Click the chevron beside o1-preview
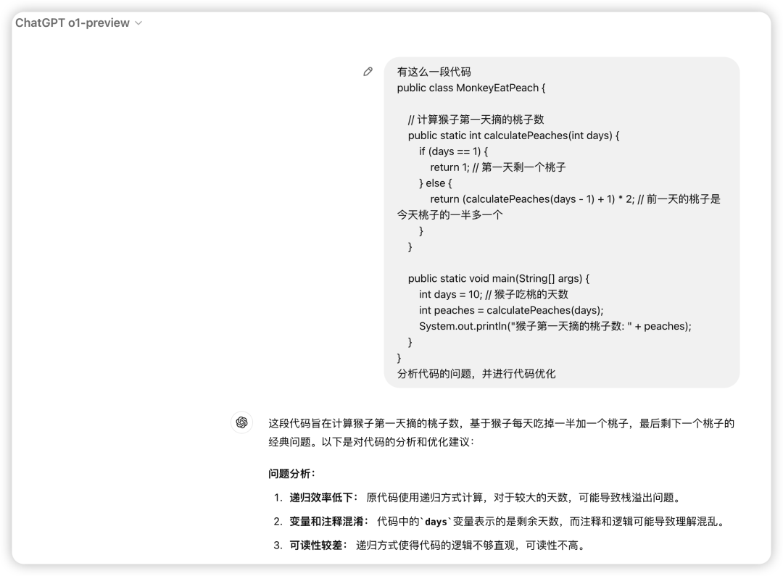The height and width of the screenshot is (576, 783). point(138,23)
